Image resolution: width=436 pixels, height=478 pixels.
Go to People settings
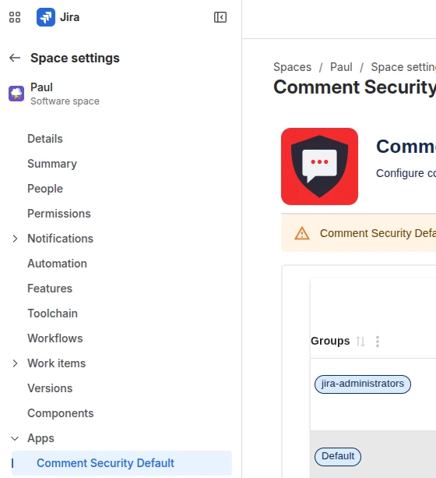[45, 189]
